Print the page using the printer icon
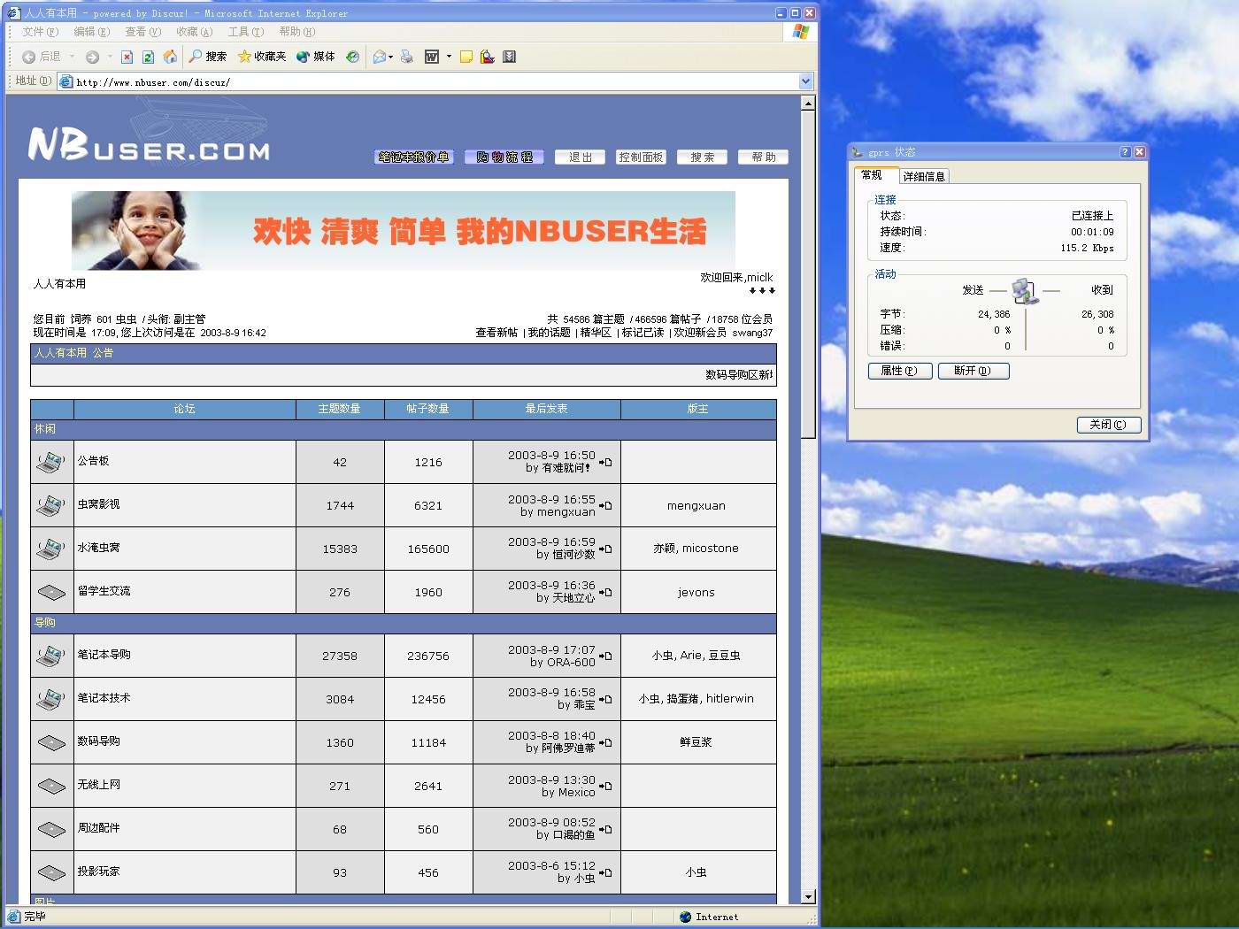This screenshot has width=1239, height=929. (x=407, y=57)
